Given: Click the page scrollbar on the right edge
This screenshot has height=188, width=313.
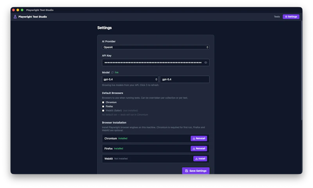Looking at the screenshot, I should 301,70.
